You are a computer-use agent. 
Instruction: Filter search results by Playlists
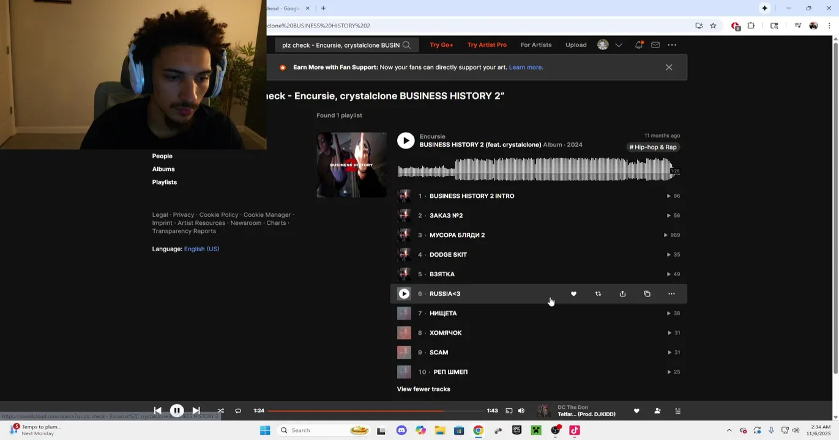[165, 182]
